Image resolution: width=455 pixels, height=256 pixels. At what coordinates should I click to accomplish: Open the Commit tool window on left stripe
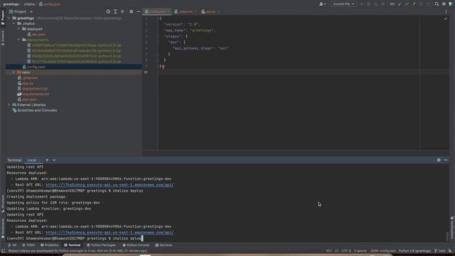3,38
